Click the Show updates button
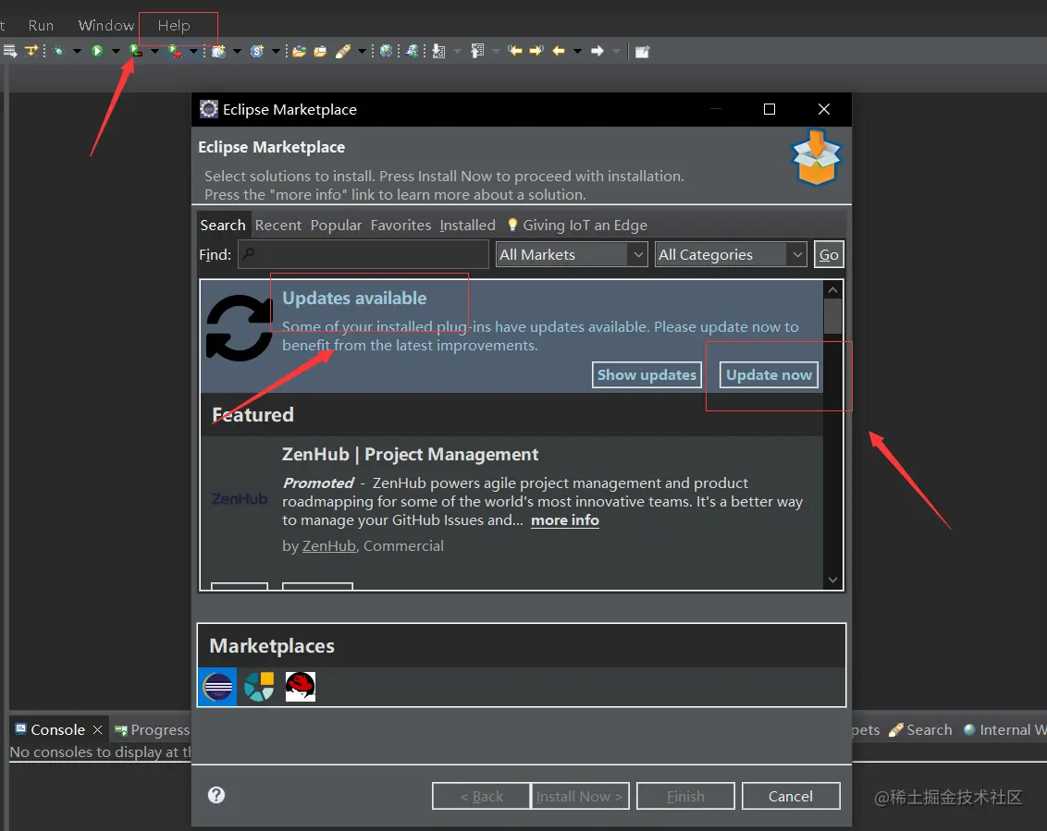 647,374
